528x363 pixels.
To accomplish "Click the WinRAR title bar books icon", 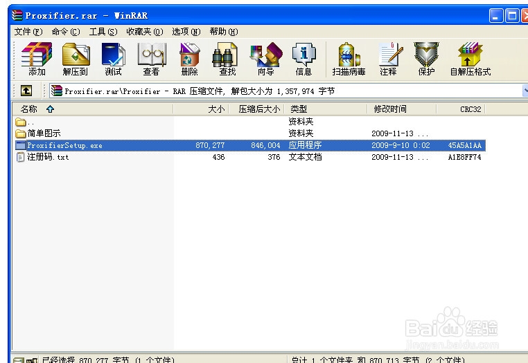I will point(17,15).
